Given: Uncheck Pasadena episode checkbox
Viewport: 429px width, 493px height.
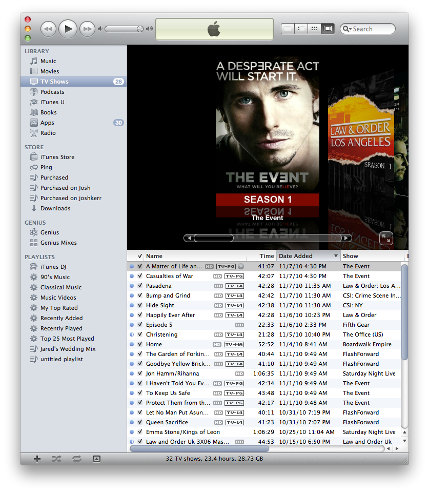Looking at the screenshot, I should (x=140, y=286).
